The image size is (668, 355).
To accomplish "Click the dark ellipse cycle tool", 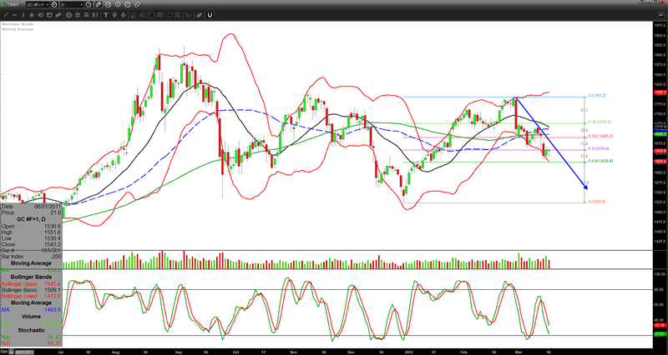I will tap(170, 15).
